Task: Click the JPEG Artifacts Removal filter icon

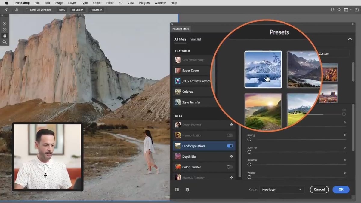Action: coord(178,81)
